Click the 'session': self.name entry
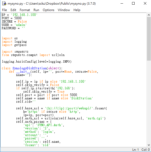Screen dimensions: 151x152 (x=42, y=142)
